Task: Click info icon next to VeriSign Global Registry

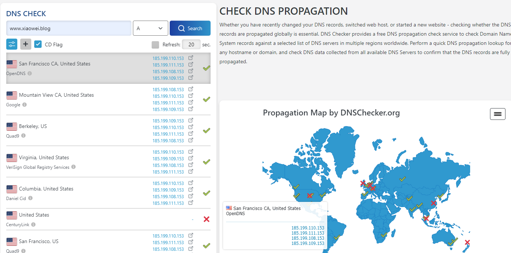Action: tap(73, 167)
